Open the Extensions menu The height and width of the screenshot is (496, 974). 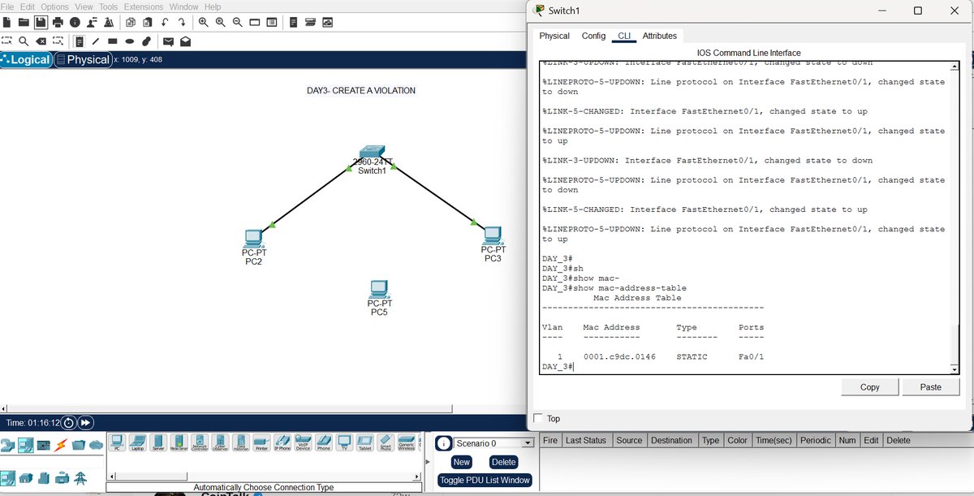(144, 6)
